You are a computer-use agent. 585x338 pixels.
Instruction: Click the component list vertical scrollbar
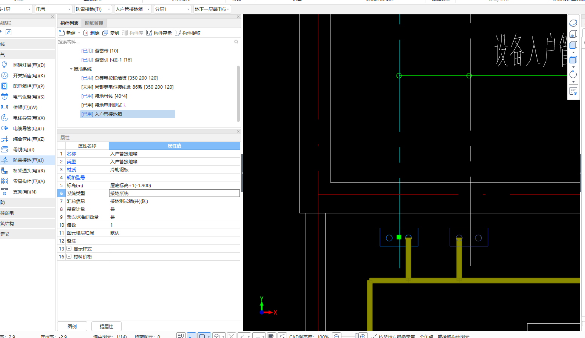[x=238, y=94]
